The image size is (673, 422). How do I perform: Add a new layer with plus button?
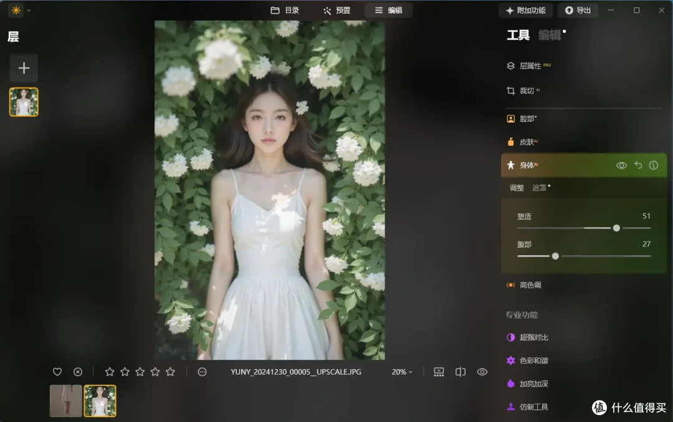point(24,68)
